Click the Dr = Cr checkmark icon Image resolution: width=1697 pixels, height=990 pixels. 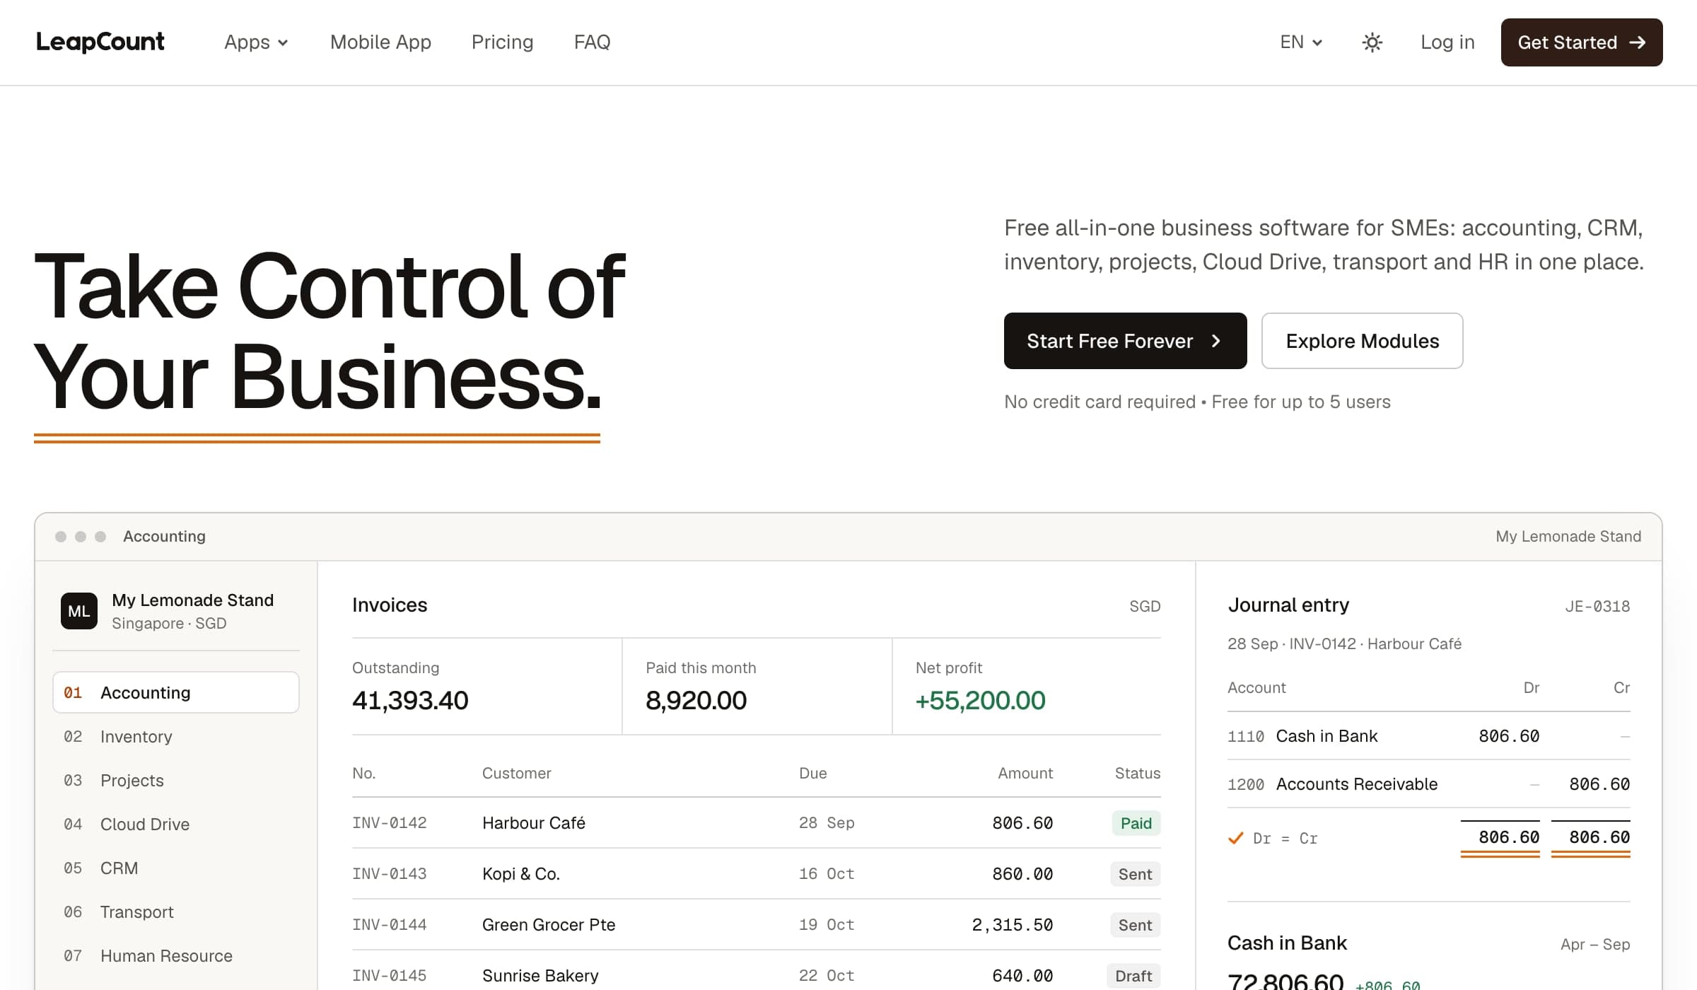(x=1236, y=838)
